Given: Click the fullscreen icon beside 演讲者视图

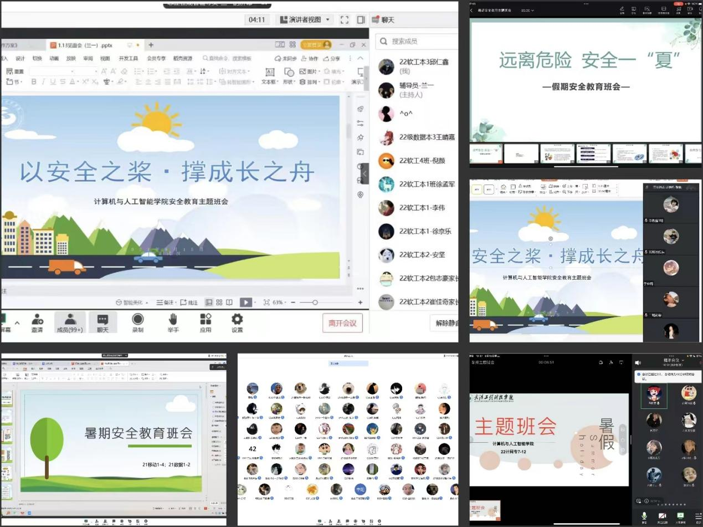Looking at the screenshot, I should 345,20.
